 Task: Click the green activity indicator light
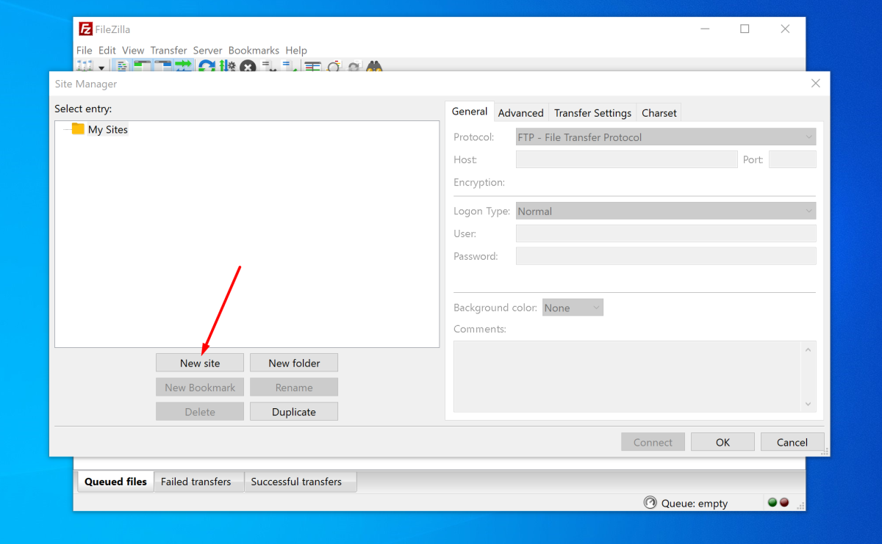pyautogui.click(x=772, y=502)
